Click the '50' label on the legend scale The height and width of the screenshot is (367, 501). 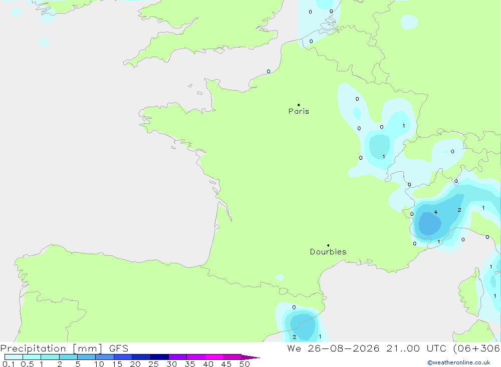pyautogui.click(x=244, y=364)
